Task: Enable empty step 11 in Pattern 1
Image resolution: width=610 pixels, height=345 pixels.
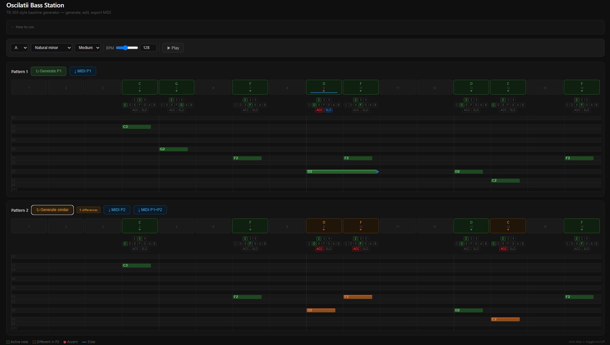Action: pyautogui.click(x=398, y=87)
